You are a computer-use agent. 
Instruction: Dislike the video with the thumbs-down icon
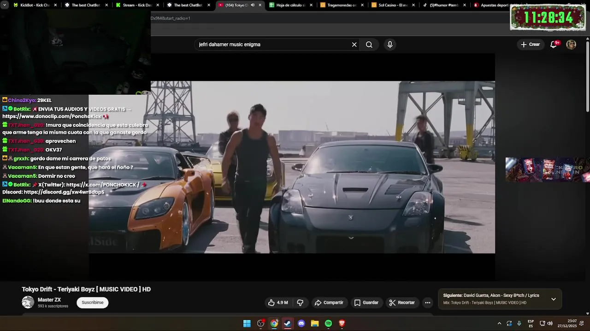[x=301, y=302]
